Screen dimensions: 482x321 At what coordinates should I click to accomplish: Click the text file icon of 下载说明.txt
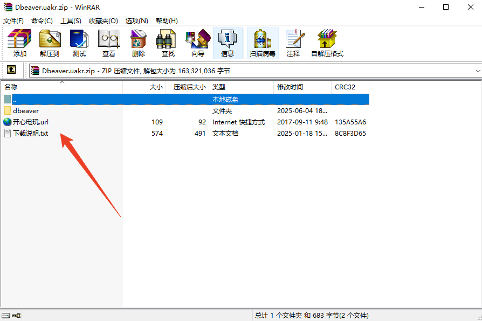point(8,134)
